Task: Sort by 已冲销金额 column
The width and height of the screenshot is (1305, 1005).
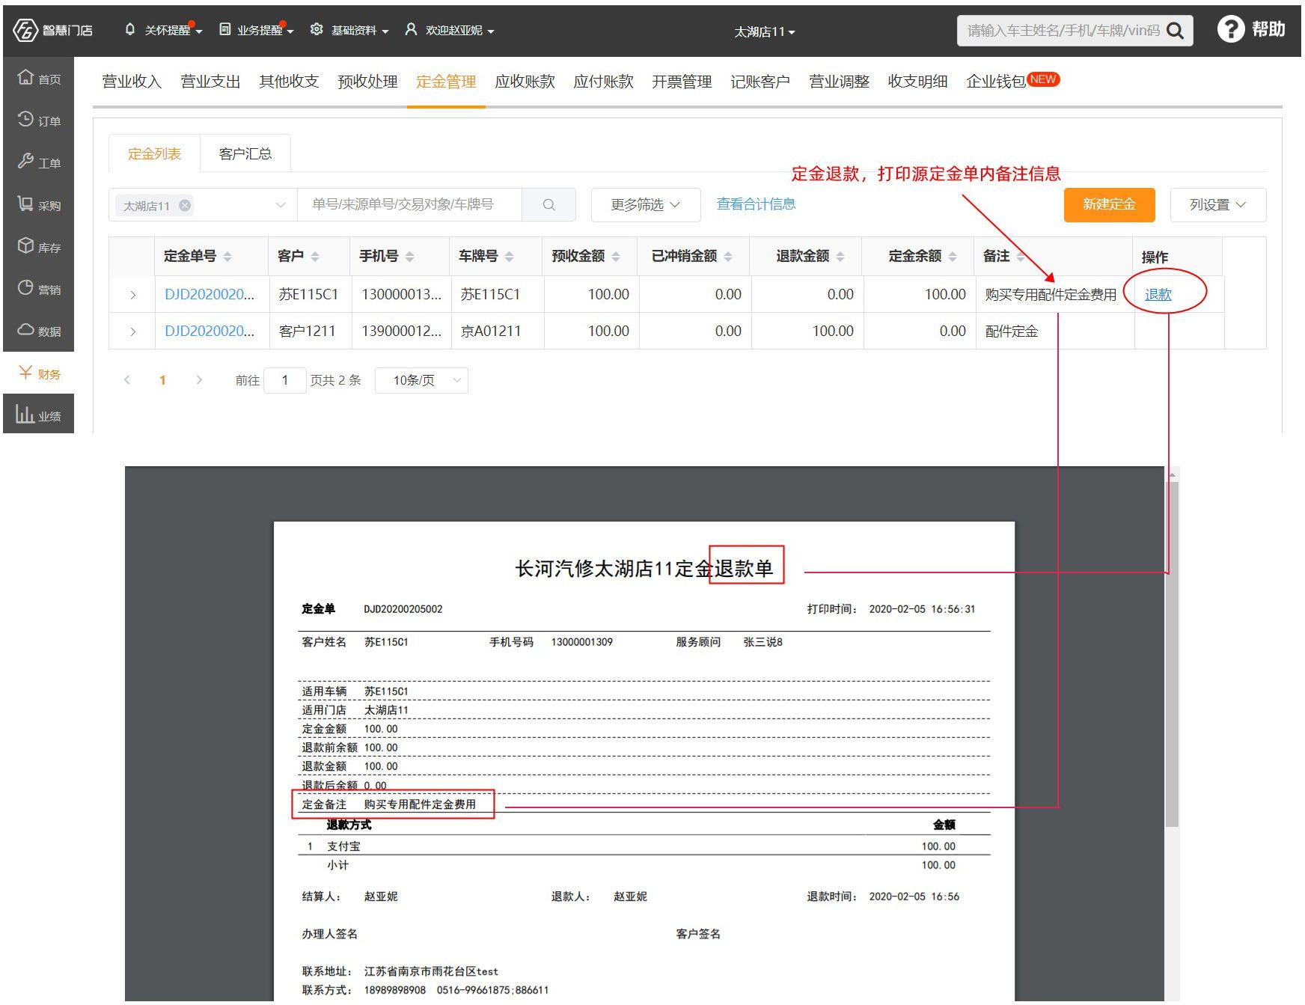Action: (x=728, y=256)
